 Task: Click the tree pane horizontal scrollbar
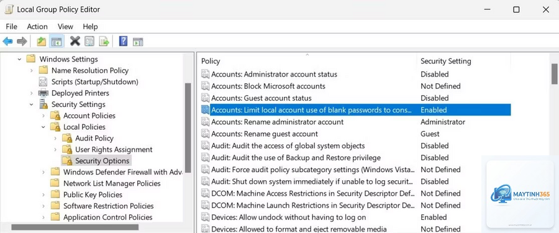point(75,227)
